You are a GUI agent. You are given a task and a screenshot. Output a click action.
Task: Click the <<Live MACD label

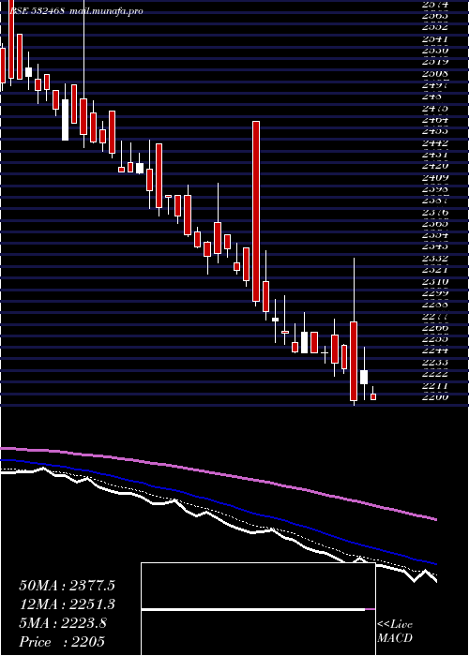click(395, 632)
